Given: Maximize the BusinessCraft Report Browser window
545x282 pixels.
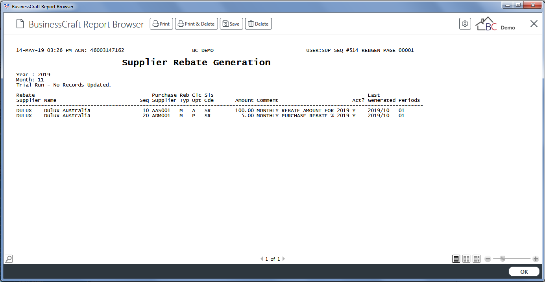Looking at the screenshot, I should 518,5.
